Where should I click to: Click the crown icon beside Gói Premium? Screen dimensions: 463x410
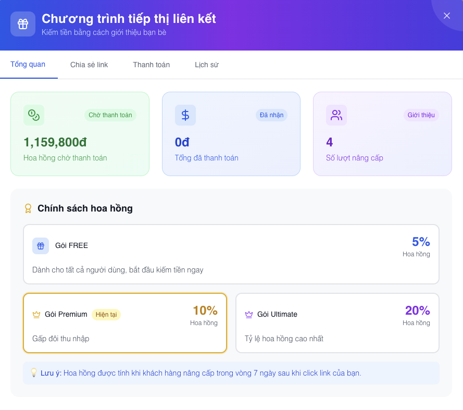[x=36, y=315]
